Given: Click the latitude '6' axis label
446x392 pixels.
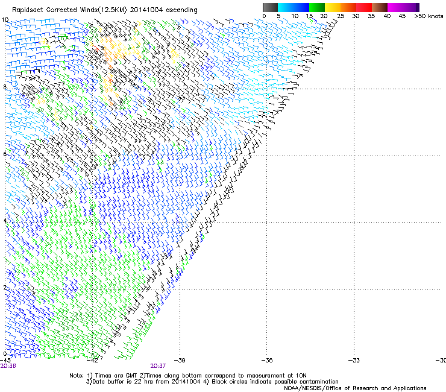Looking at the screenshot, I should [x=5, y=154].
